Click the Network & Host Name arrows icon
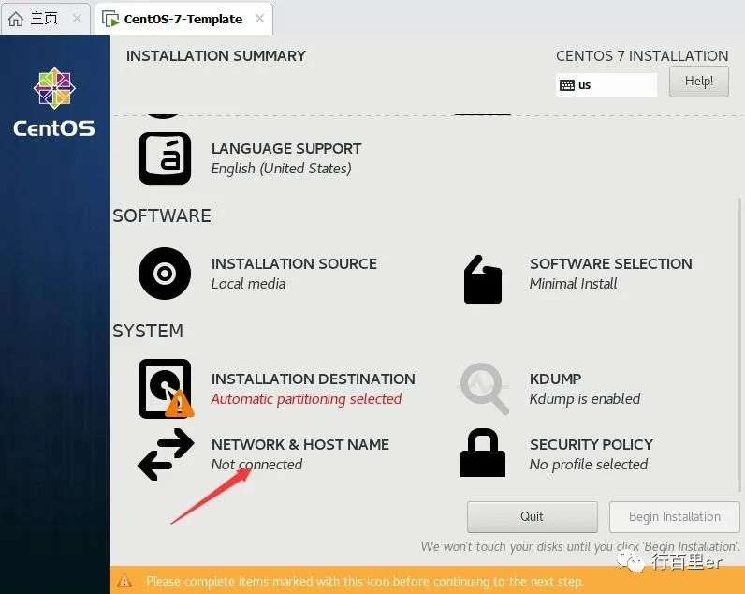Image resolution: width=745 pixels, height=594 pixels. point(166,454)
